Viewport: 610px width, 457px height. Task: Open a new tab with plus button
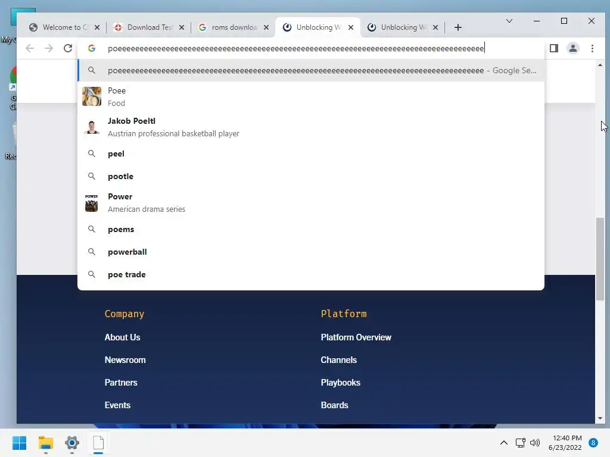[458, 27]
